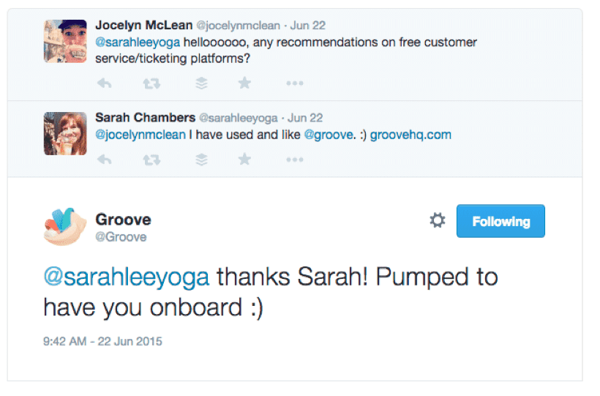The width and height of the screenshot is (600, 396).
Task: Open Sarah Chambers' profile photo
Action: pyautogui.click(x=65, y=133)
